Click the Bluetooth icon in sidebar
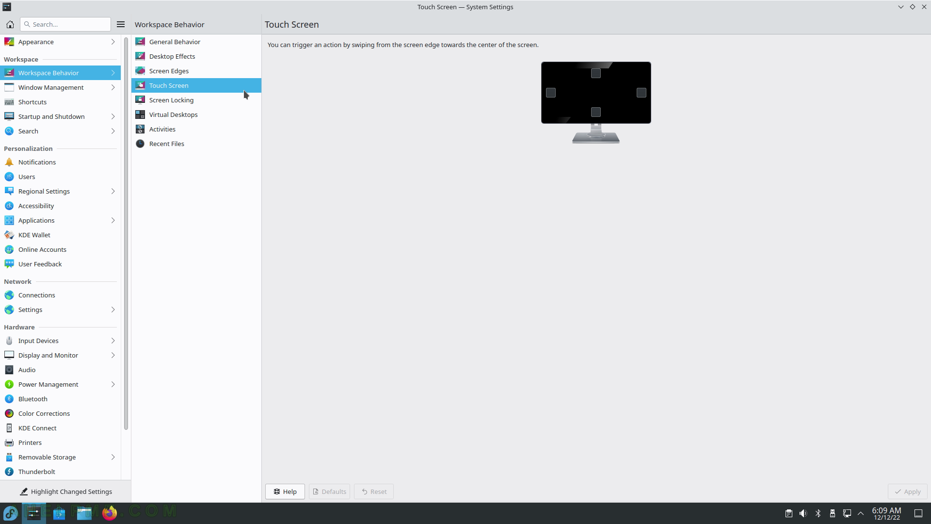 pos(9,399)
